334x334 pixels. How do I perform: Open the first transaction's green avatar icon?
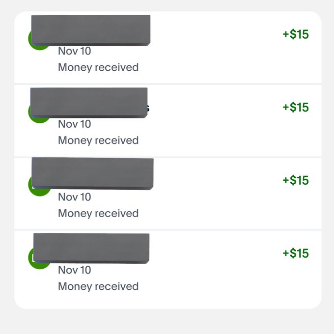[39, 39]
